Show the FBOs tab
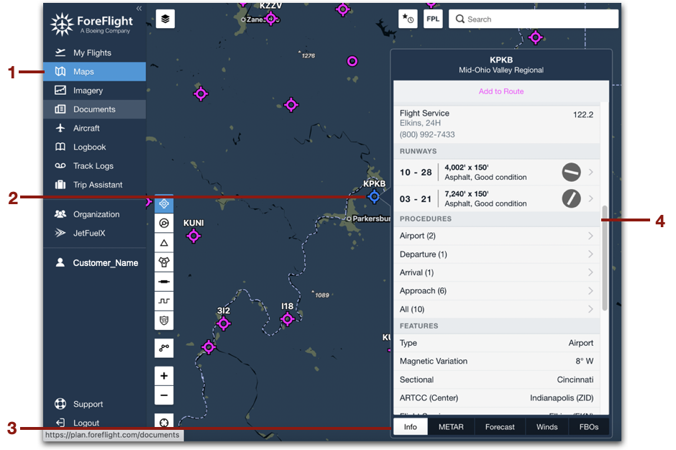Screen dimensions: 676x450 click(588, 427)
